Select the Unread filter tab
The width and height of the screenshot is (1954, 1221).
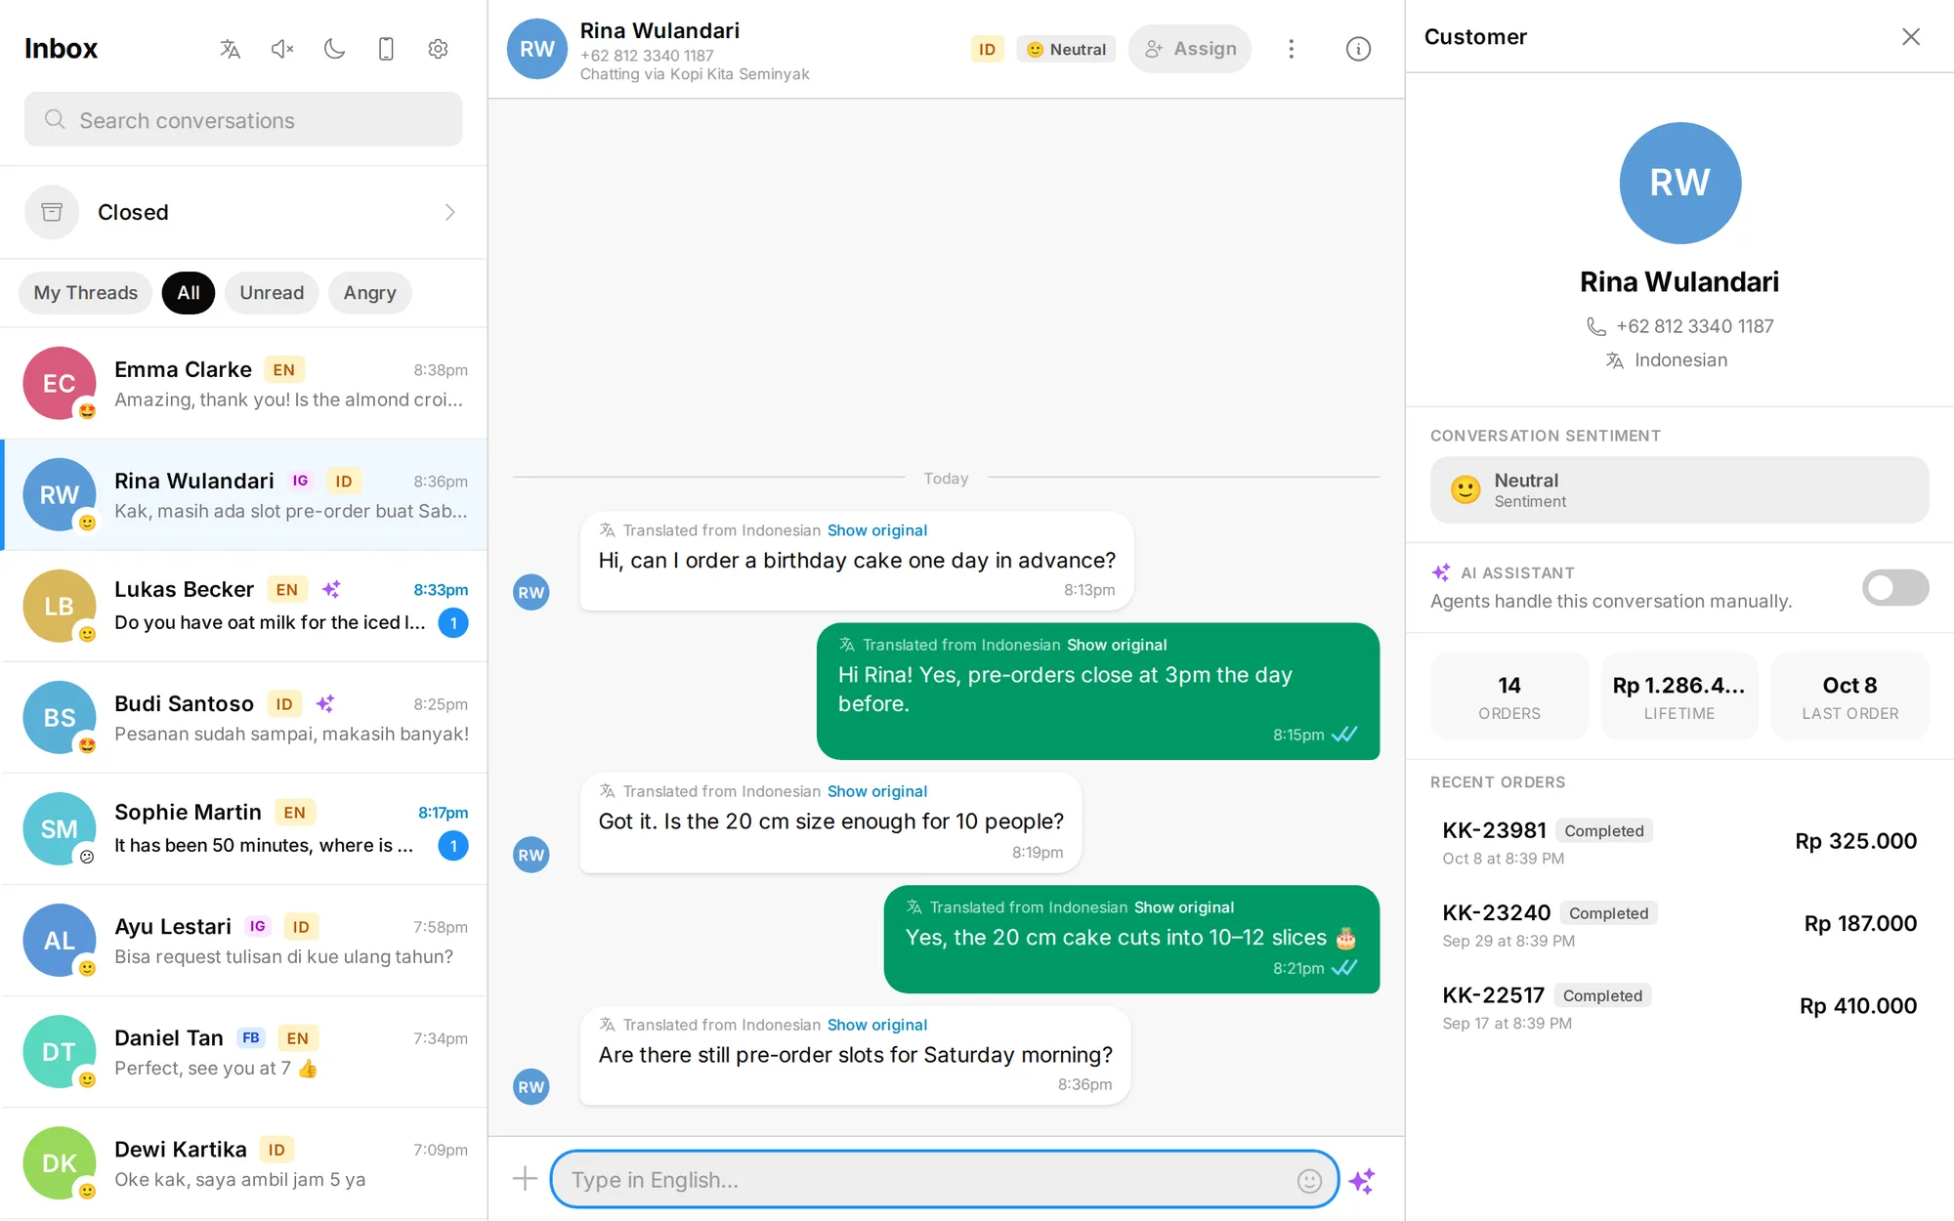click(x=272, y=293)
